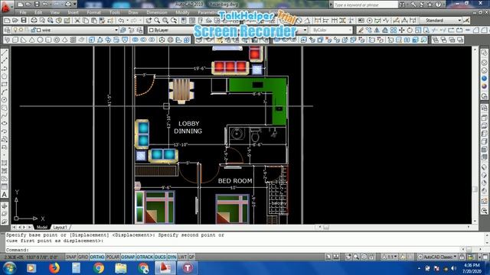
Task: Click Save icon in Standard toolbar
Action: pyautogui.click(x=24, y=21)
